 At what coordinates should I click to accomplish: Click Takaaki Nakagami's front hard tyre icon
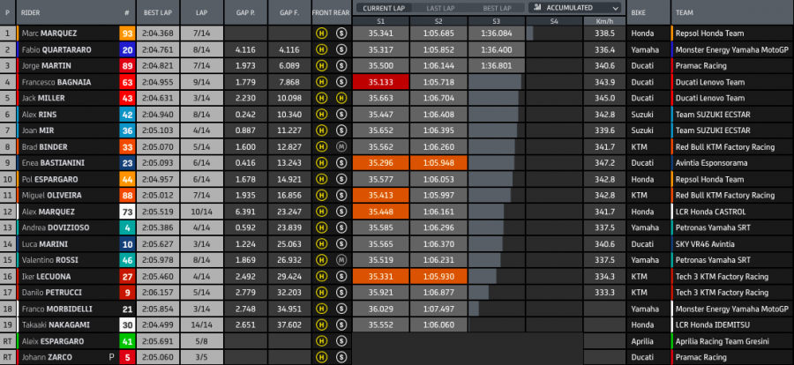pyautogui.click(x=321, y=324)
